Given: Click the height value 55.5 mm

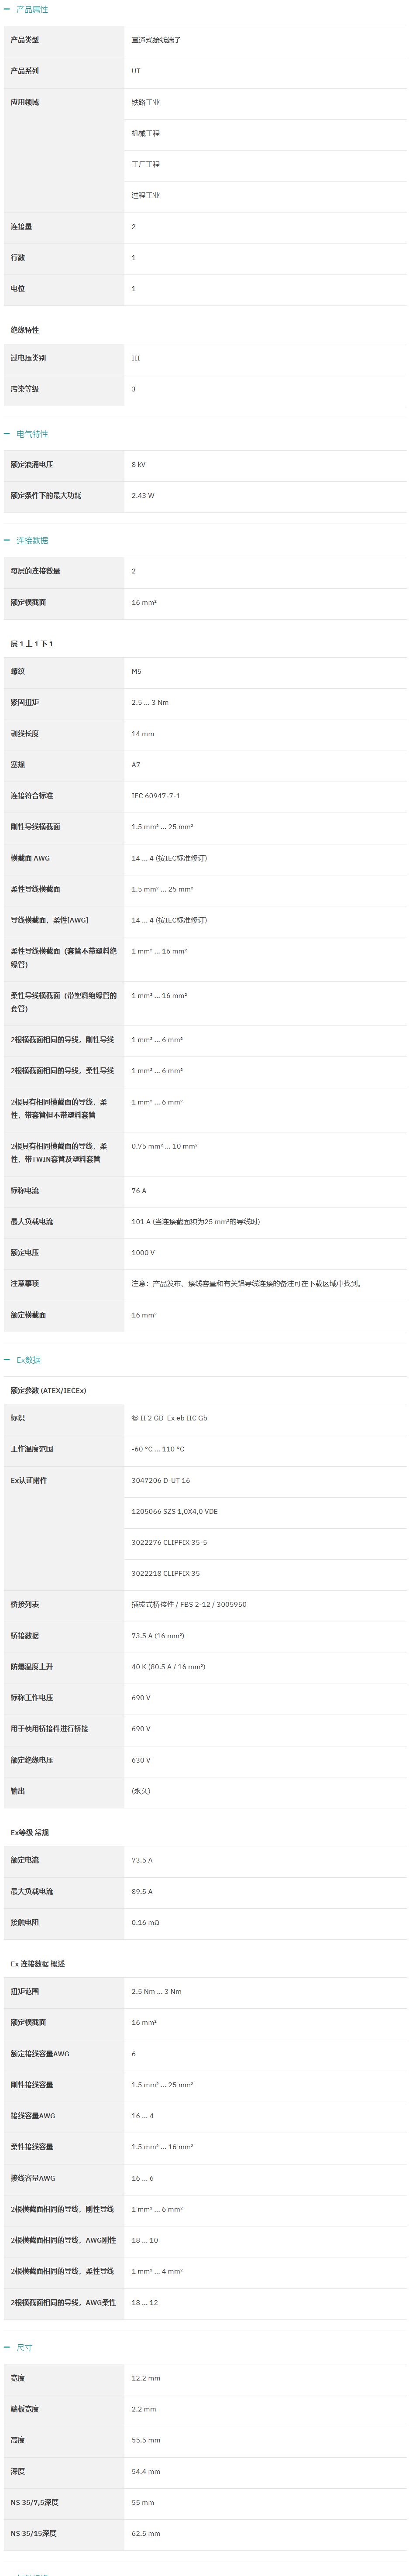Looking at the screenshot, I should (146, 2440).
